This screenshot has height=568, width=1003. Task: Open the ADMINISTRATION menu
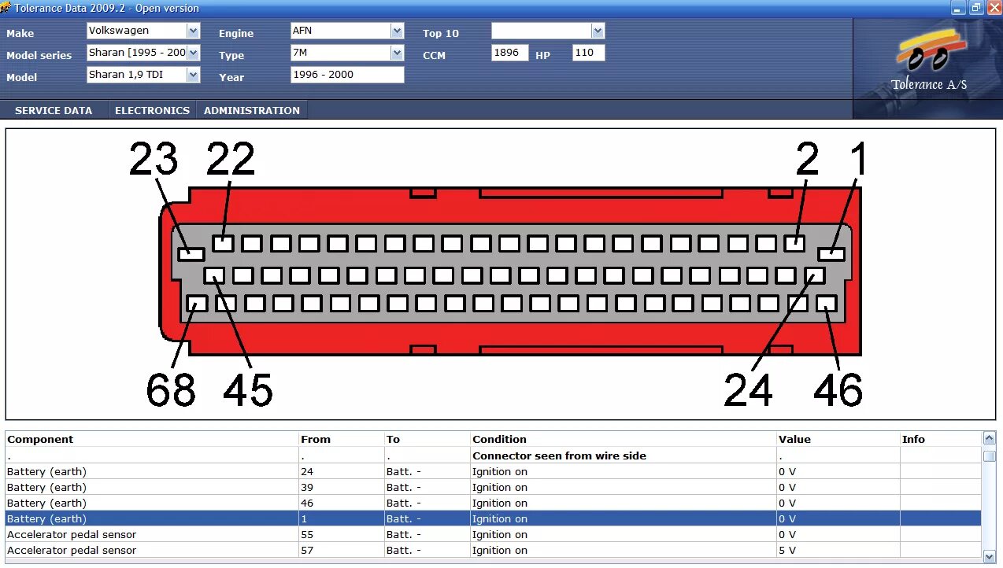click(x=252, y=110)
